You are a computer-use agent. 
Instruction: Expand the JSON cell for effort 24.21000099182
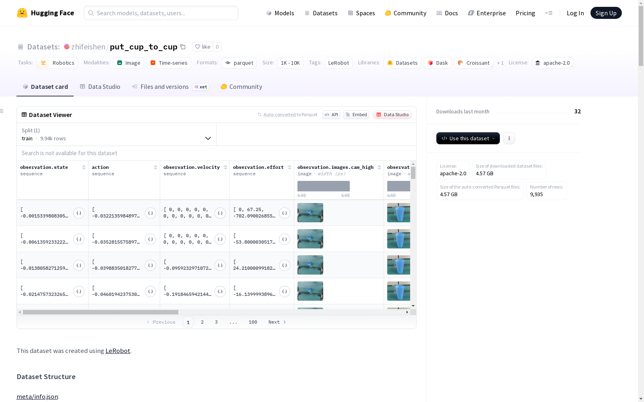point(285,265)
